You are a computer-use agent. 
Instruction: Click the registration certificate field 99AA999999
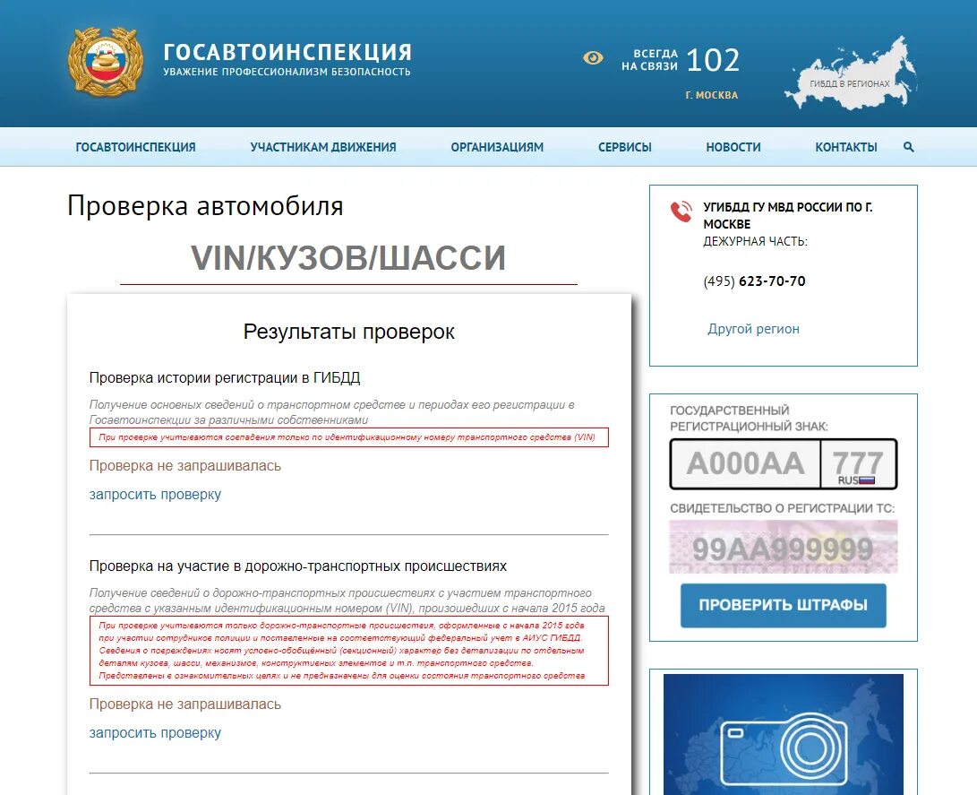tap(784, 548)
